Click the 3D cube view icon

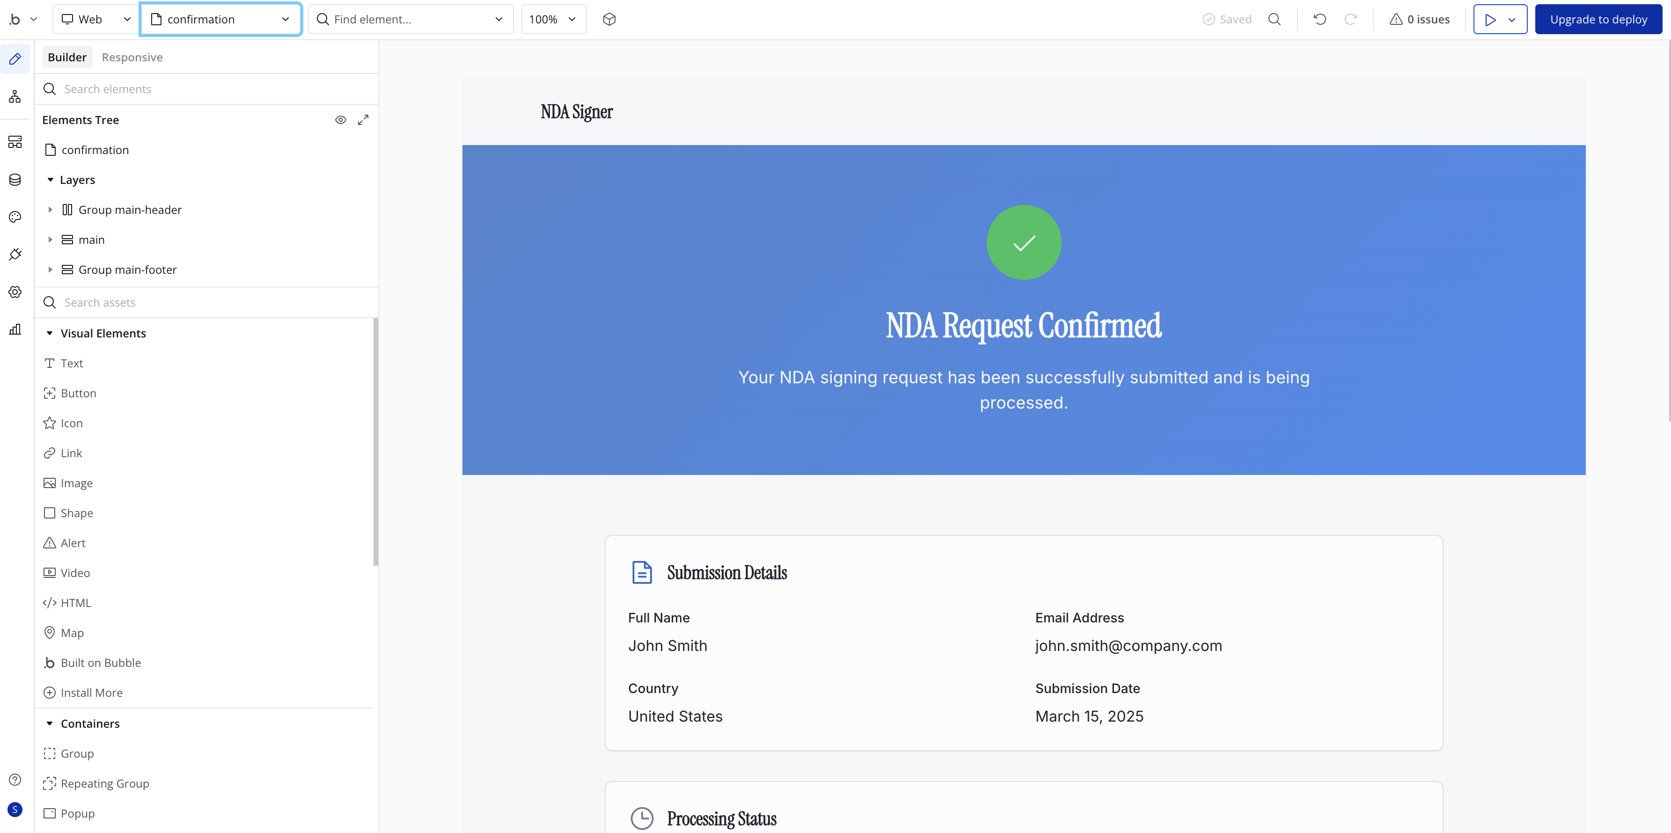tap(609, 20)
